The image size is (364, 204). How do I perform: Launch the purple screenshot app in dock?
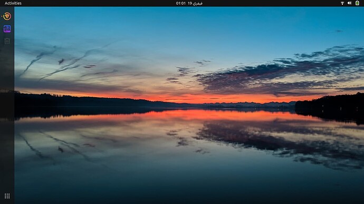pyautogui.click(x=7, y=29)
